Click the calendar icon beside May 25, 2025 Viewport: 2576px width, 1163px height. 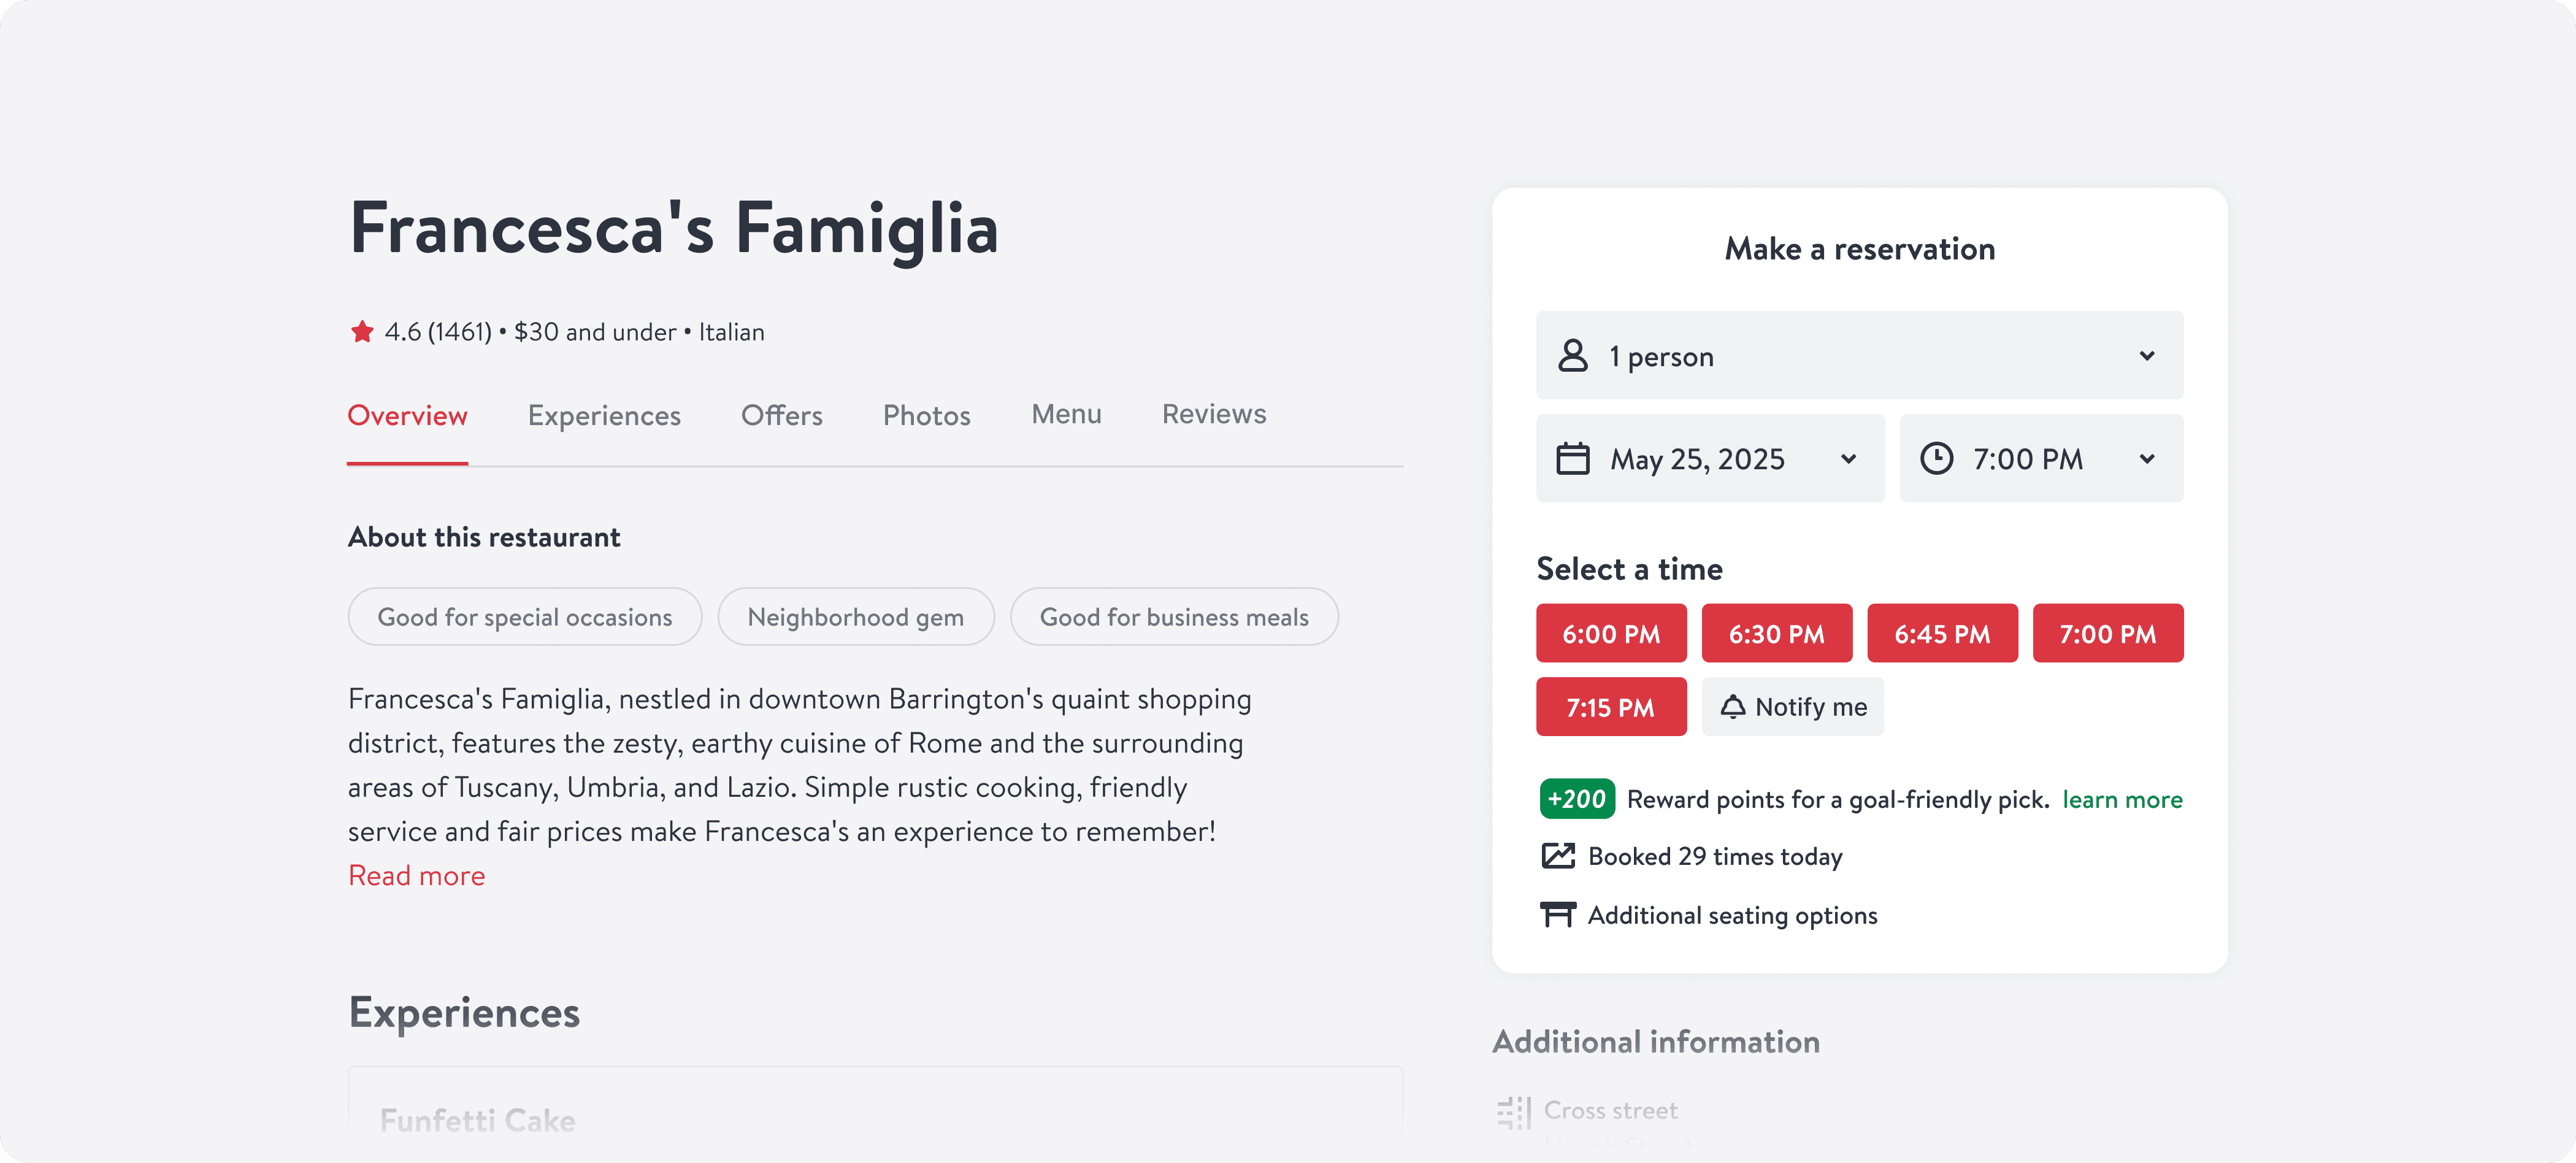pyautogui.click(x=1572, y=459)
